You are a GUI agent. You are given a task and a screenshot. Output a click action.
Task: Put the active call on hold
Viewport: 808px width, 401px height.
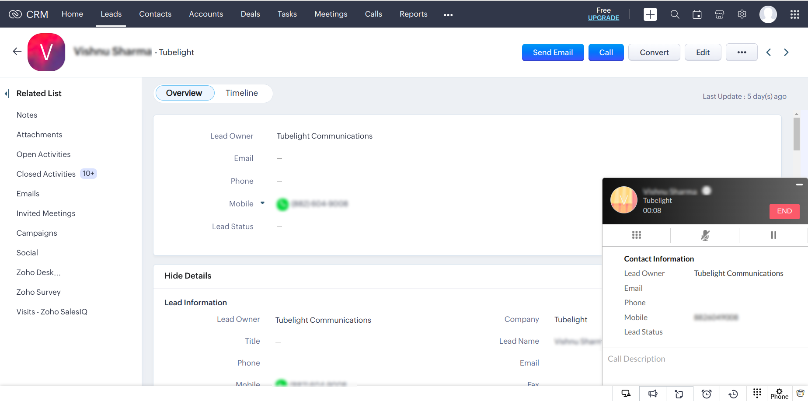(773, 235)
